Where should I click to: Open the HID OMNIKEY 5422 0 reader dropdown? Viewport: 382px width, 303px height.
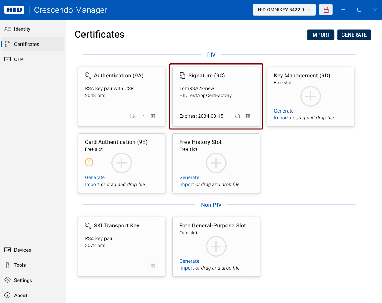tap(284, 10)
